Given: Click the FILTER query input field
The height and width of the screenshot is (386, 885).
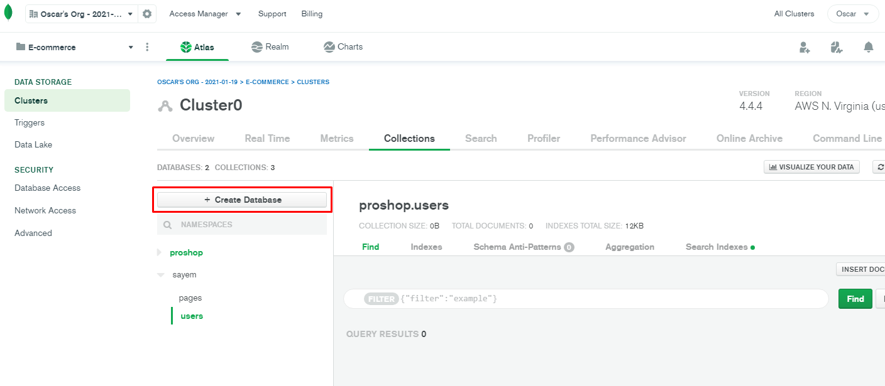Looking at the screenshot, I should pos(566,299).
